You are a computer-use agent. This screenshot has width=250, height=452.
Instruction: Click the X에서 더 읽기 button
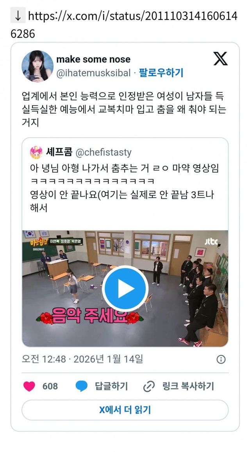pos(125,410)
